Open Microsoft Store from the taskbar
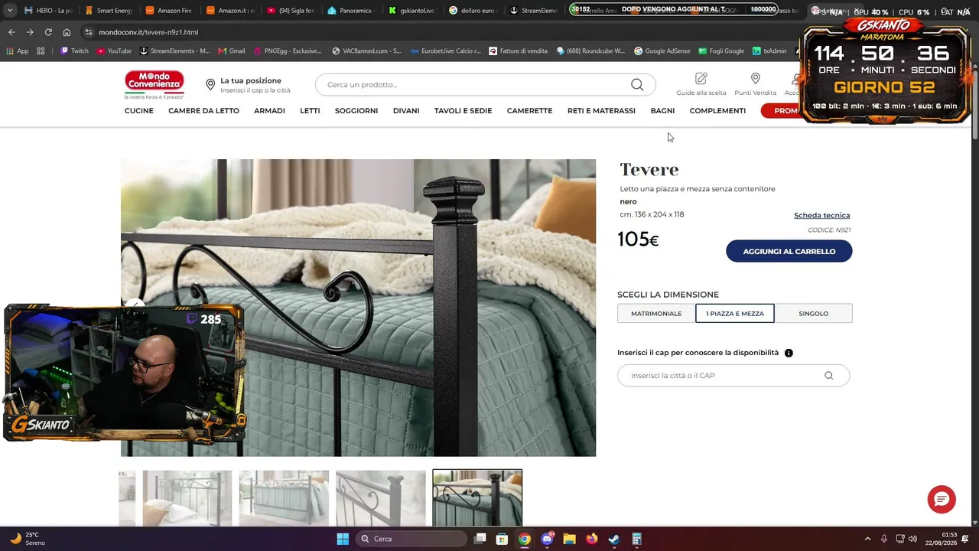 click(502, 539)
